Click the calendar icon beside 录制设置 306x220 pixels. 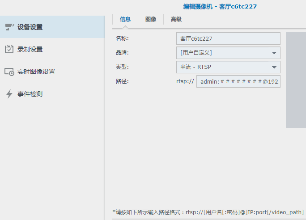pos(9,49)
